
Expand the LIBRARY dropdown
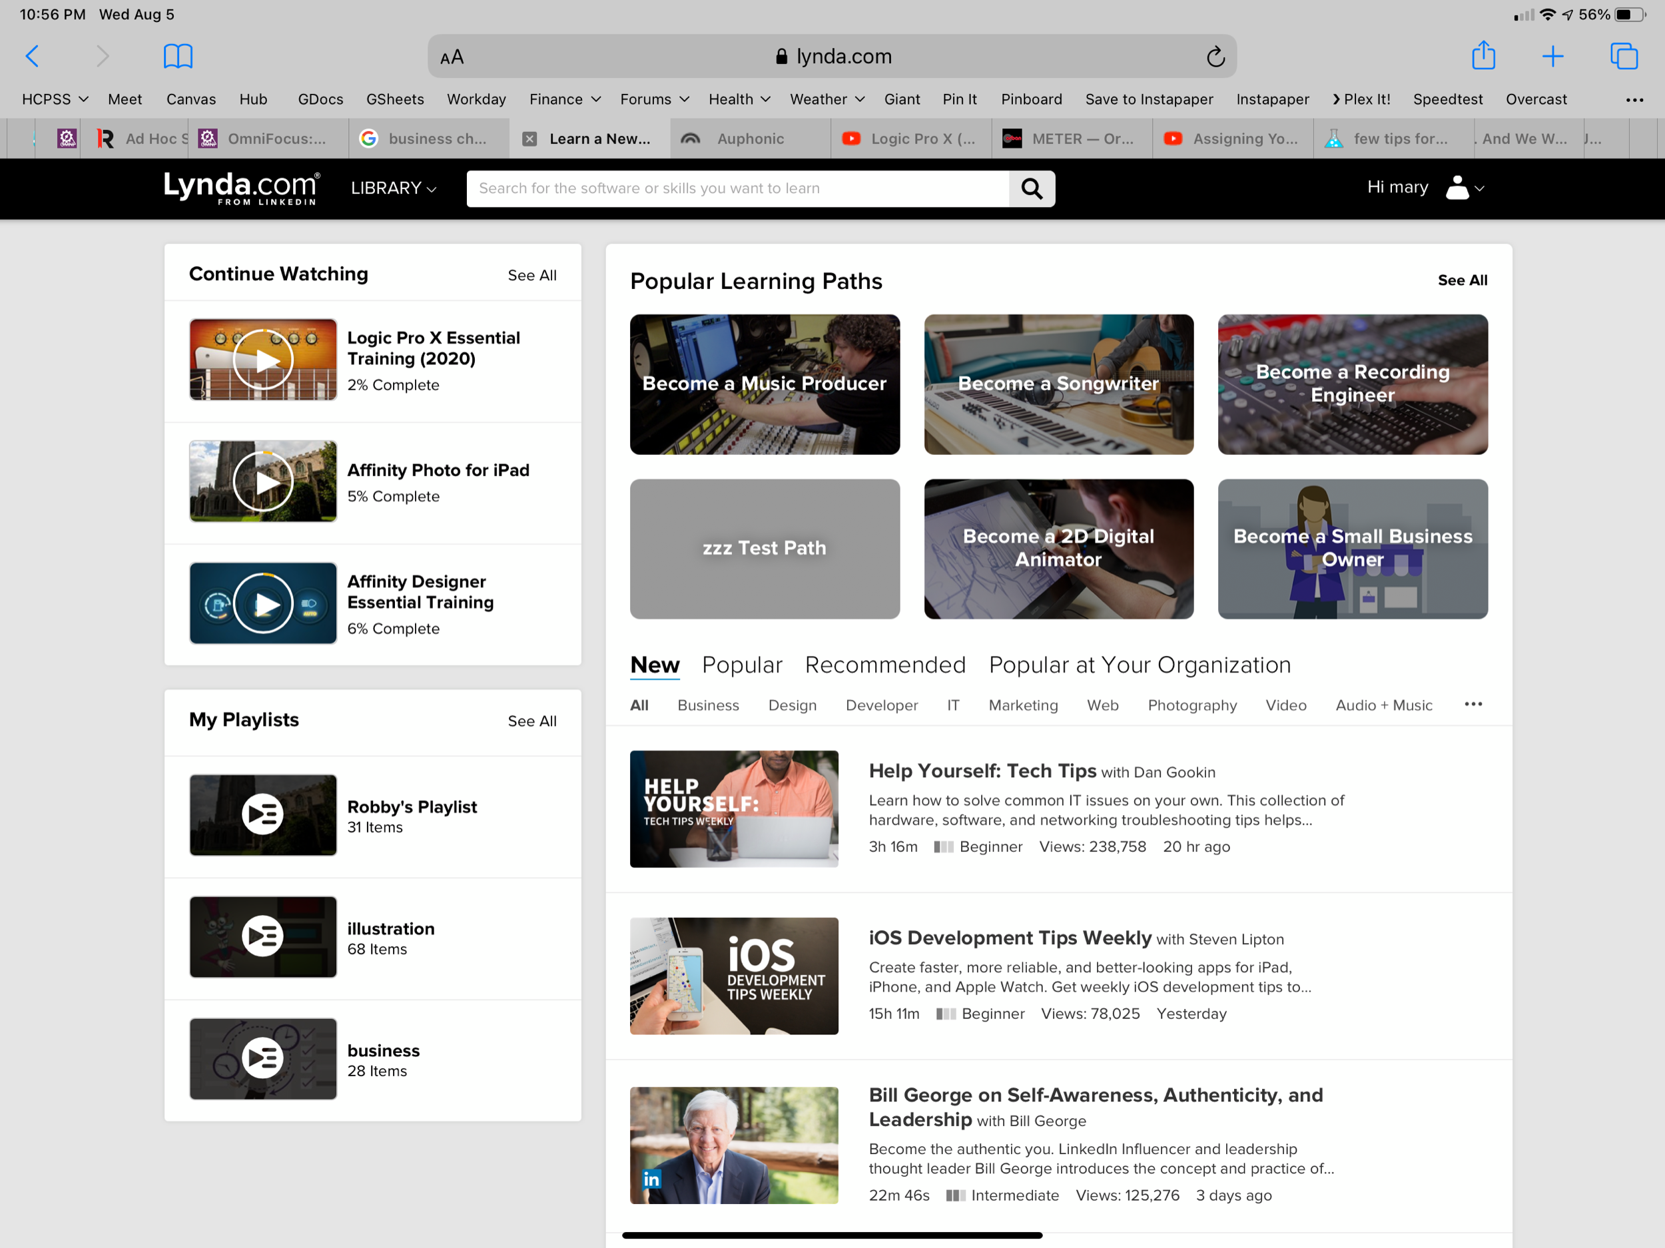point(393,188)
